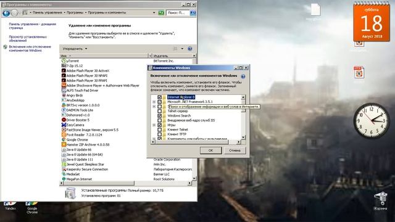Open the address bar history dropdown

point(154,12)
